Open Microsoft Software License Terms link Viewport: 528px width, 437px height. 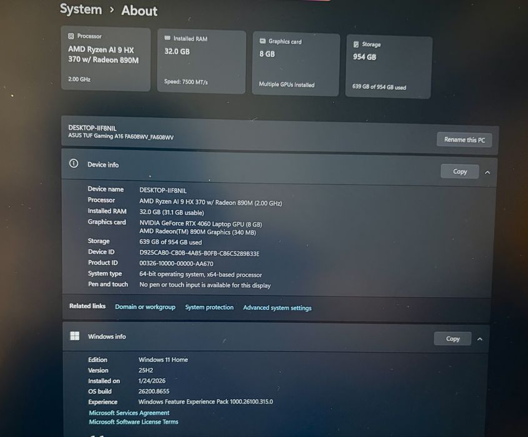[x=133, y=422]
